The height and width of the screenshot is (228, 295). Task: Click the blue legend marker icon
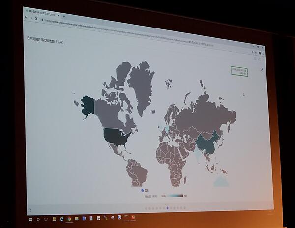pyautogui.click(x=143, y=190)
